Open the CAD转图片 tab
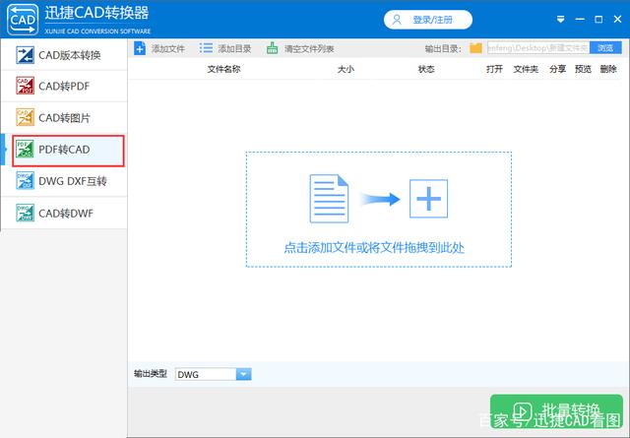 64,118
